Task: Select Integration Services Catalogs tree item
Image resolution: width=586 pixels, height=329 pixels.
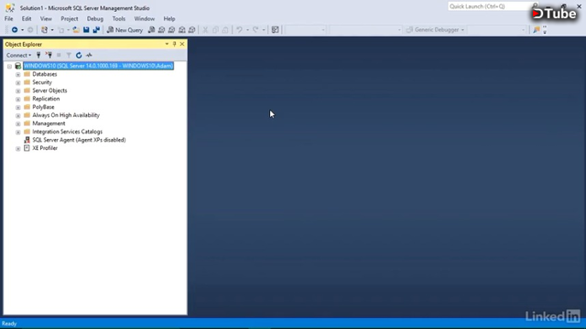Action: coord(67,132)
